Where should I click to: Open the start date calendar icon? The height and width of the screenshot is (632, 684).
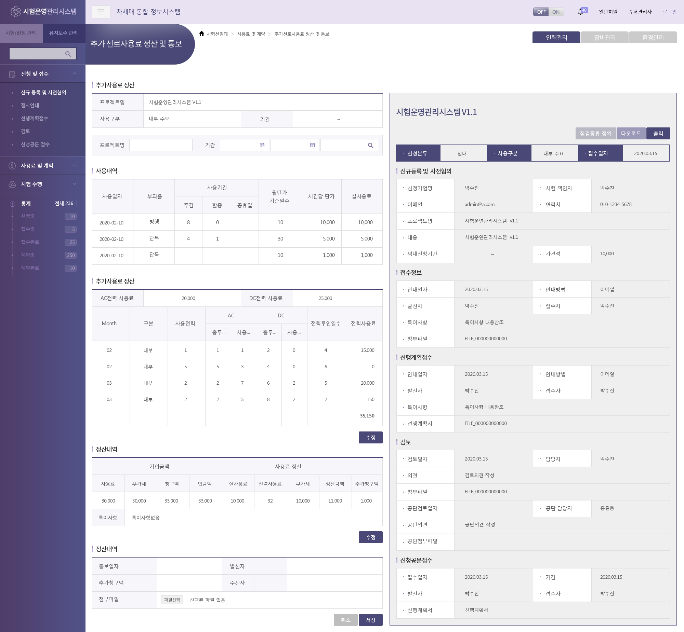[262, 145]
